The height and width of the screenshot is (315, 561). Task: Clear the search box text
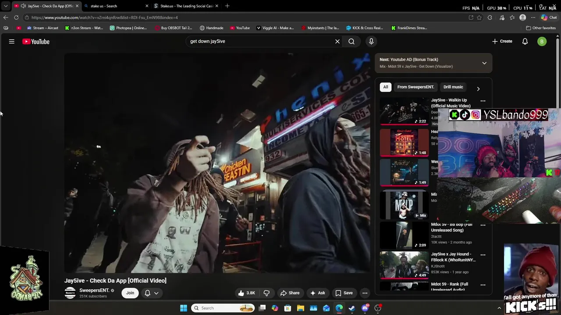337,42
